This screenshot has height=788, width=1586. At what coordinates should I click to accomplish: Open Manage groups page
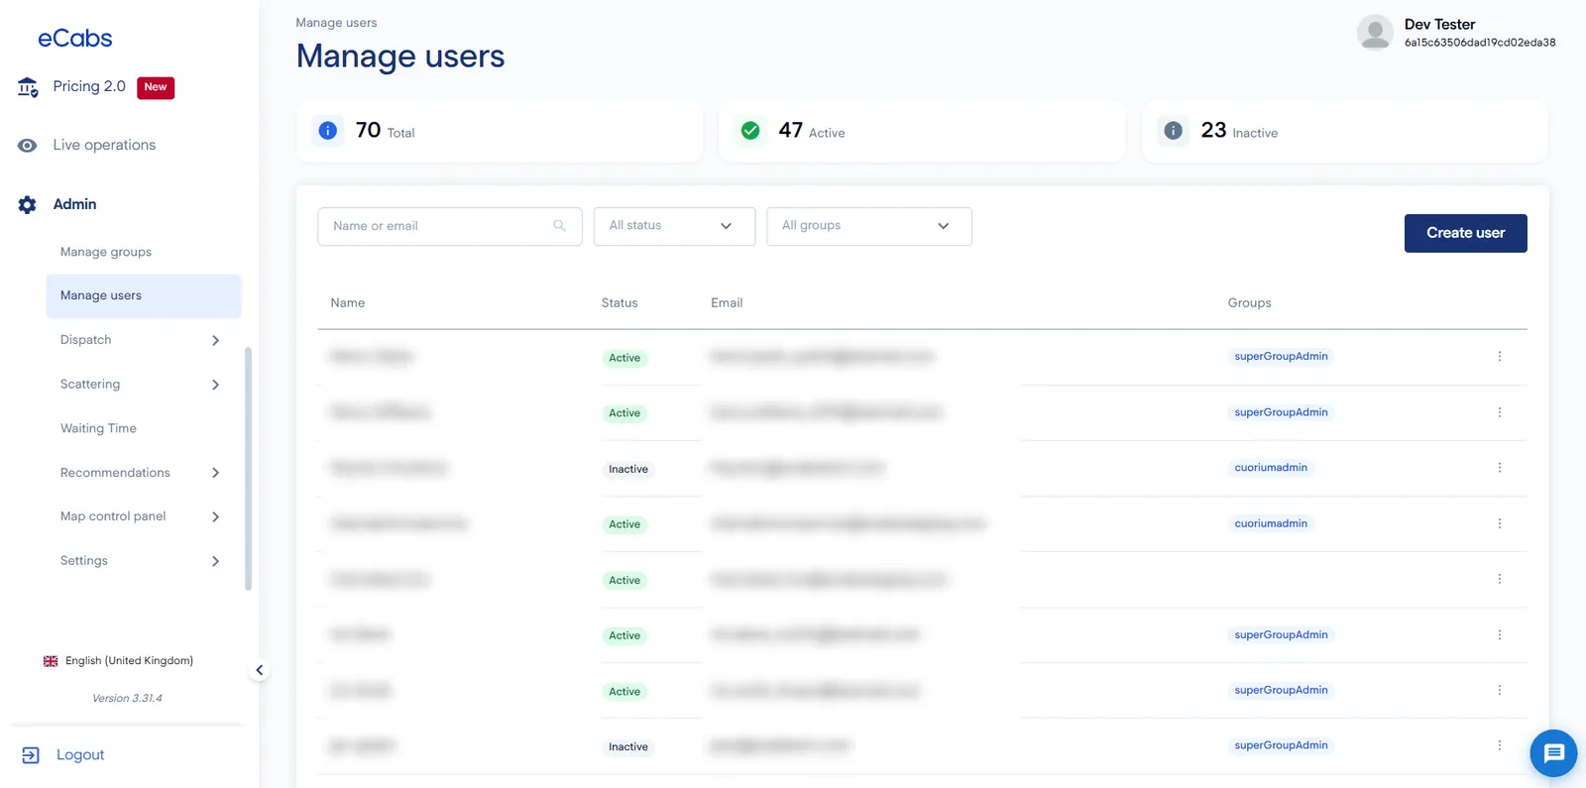point(106,252)
